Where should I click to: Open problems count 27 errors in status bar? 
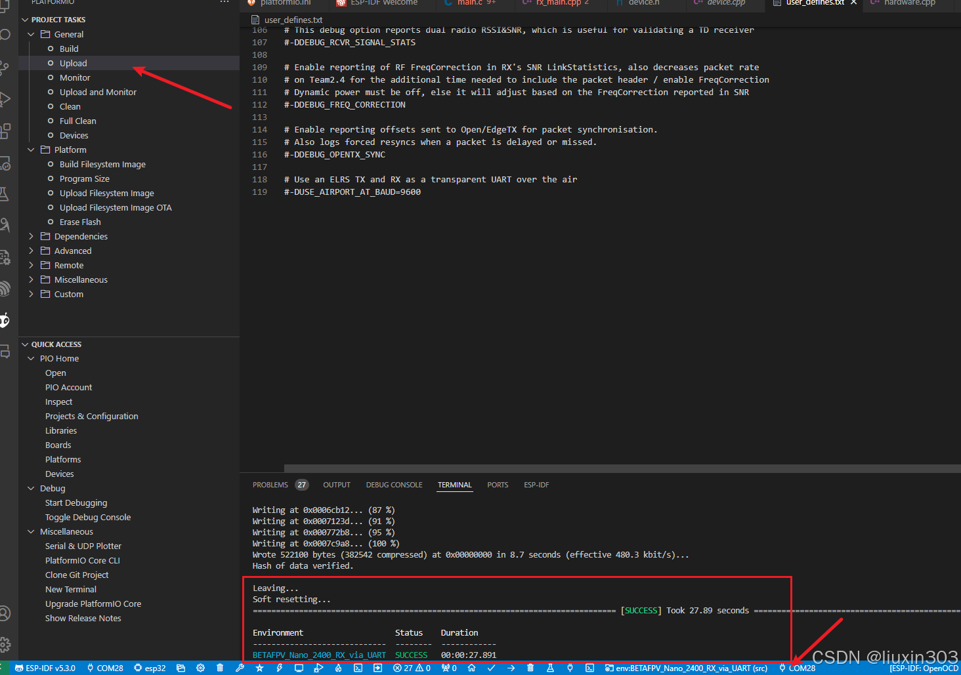(412, 668)
